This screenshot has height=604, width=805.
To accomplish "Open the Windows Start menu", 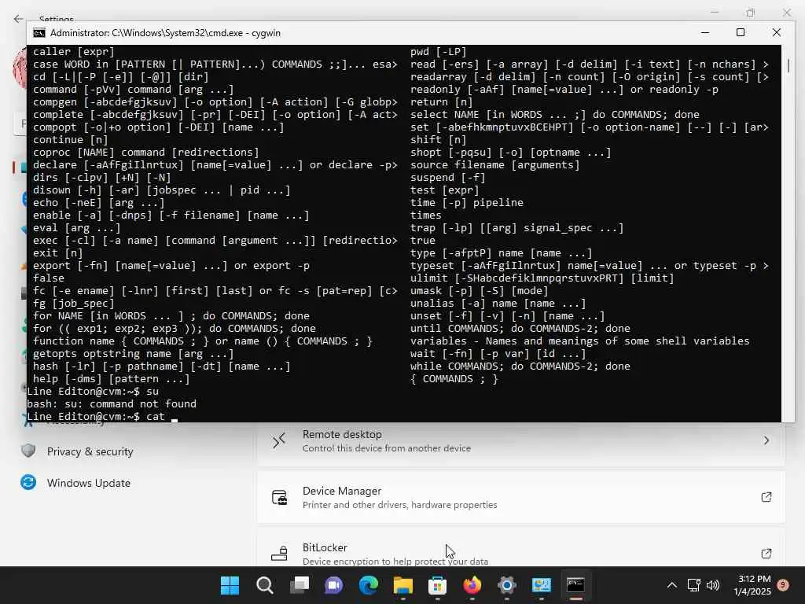I will 230,585.
